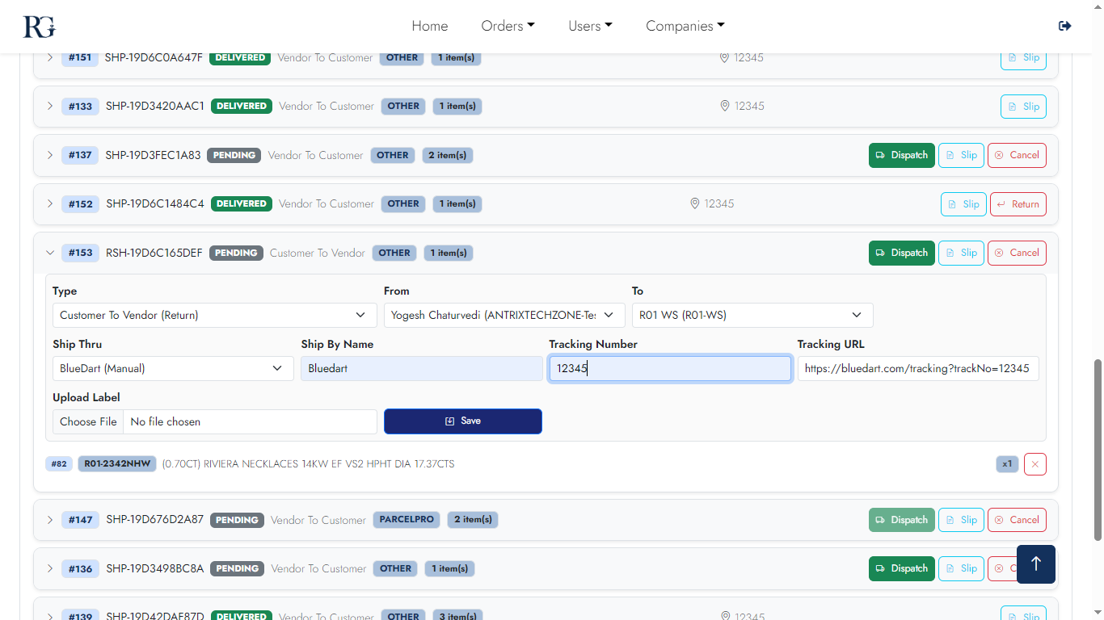
Task: Open the Ship Thru BlueDart dropdown
Action: (173, 368)
